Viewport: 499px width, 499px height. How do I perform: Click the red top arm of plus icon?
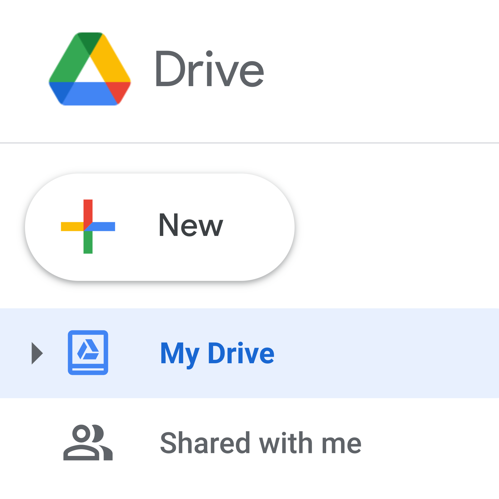(88, 211)
